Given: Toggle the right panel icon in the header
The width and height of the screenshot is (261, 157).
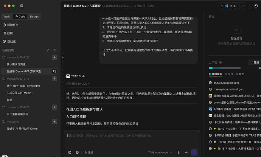Looking at the screenshot, I should 256,6.
